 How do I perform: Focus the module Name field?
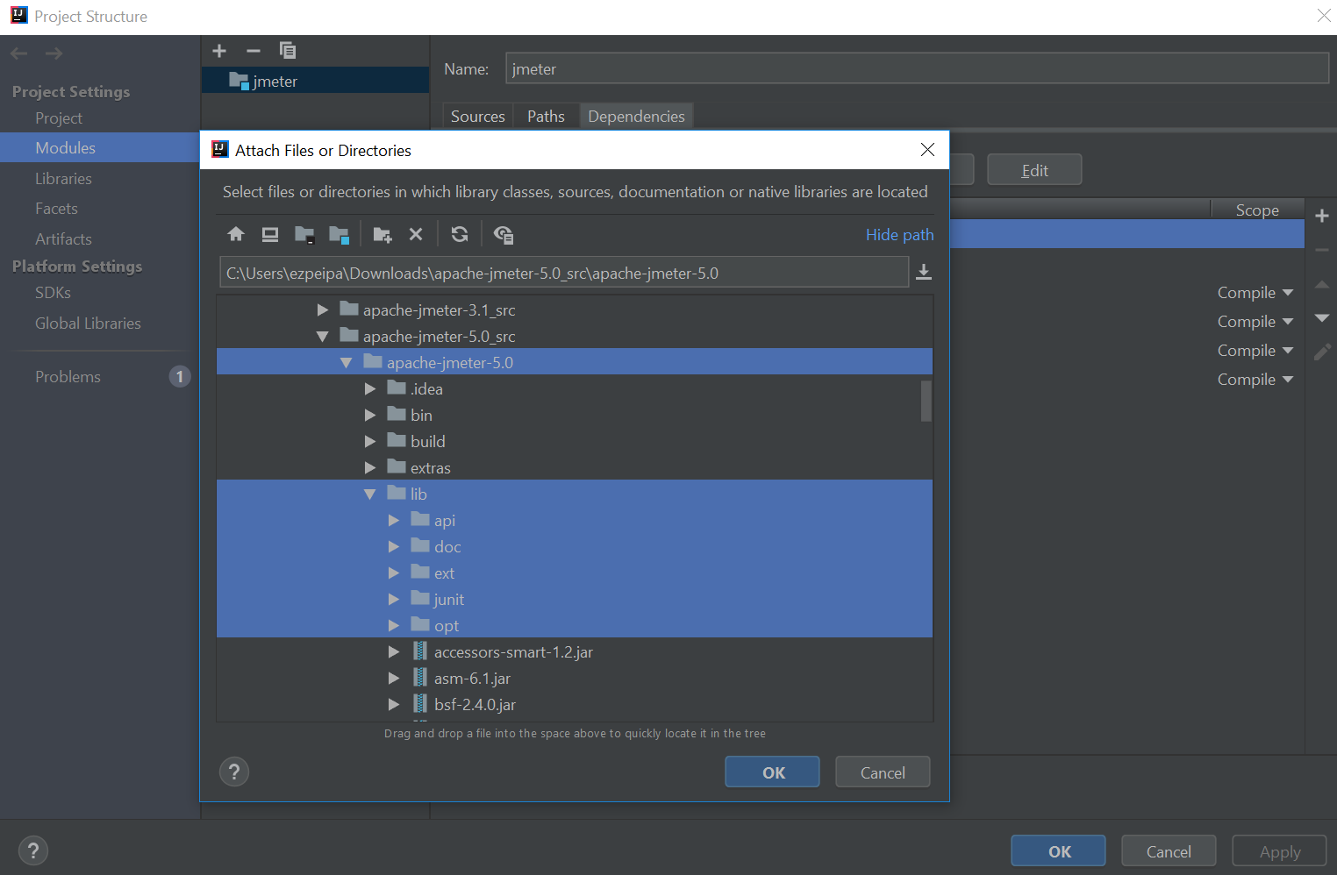click(x=917, y=68)
